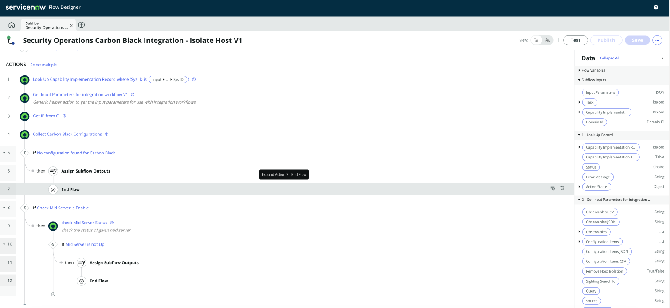Expand the Configuration Items list pill
The width and height of the screenshot is (670, 308).
[x=580, y=241]
